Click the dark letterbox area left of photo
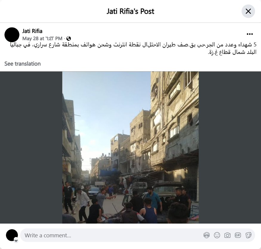The height and width of the screenshot is (249, 261). coord(31,148)
